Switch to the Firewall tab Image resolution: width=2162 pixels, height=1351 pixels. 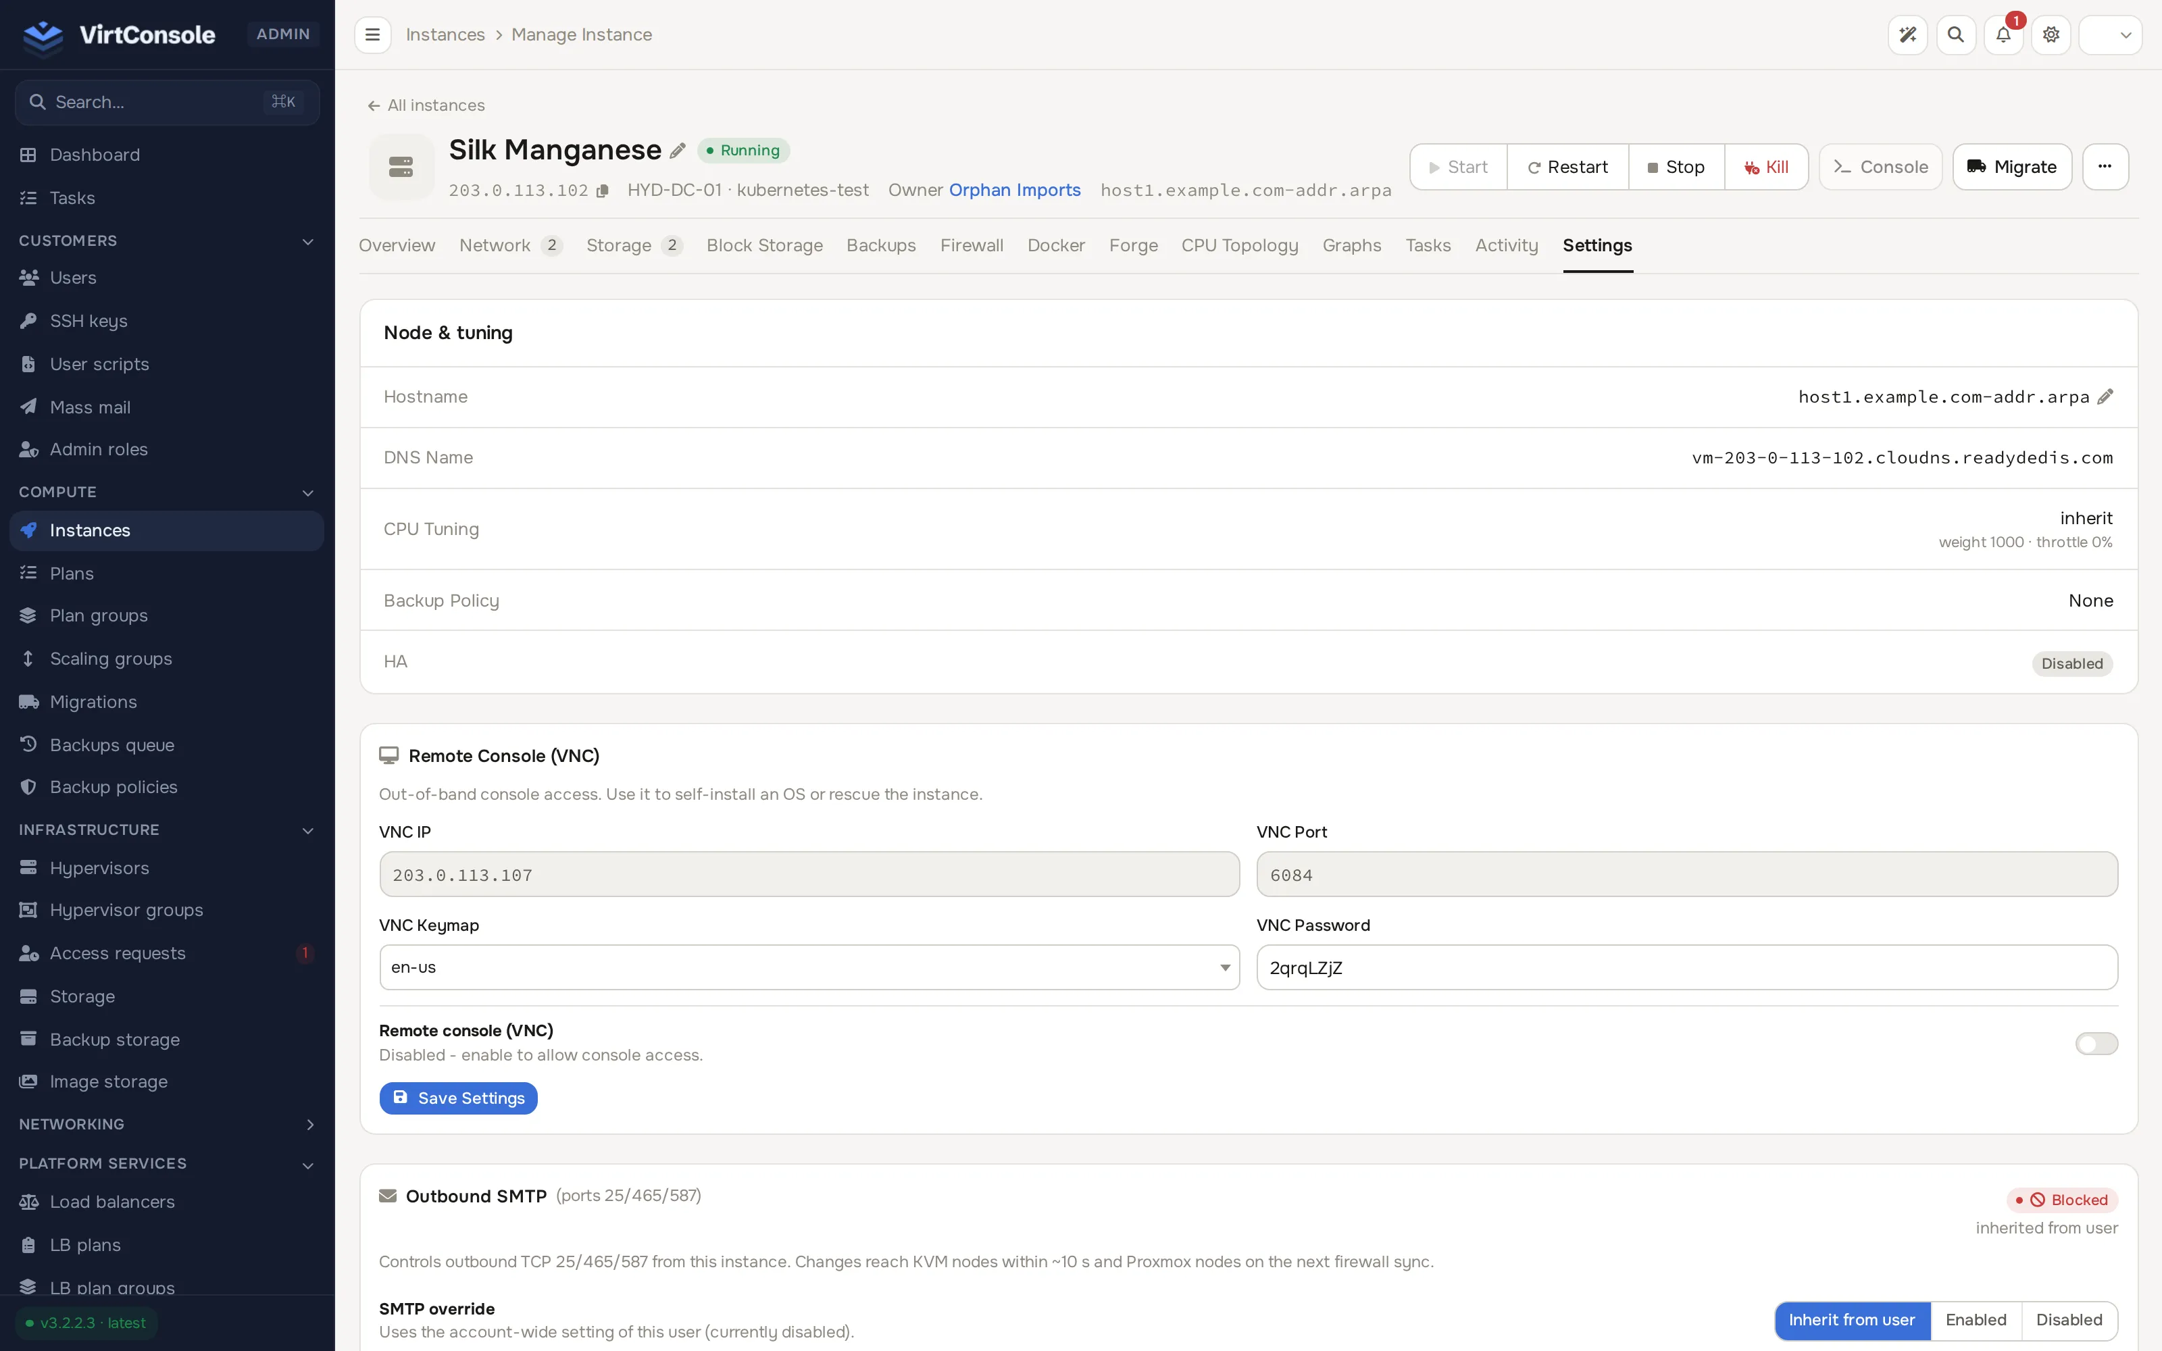click(x=971, y=246)
